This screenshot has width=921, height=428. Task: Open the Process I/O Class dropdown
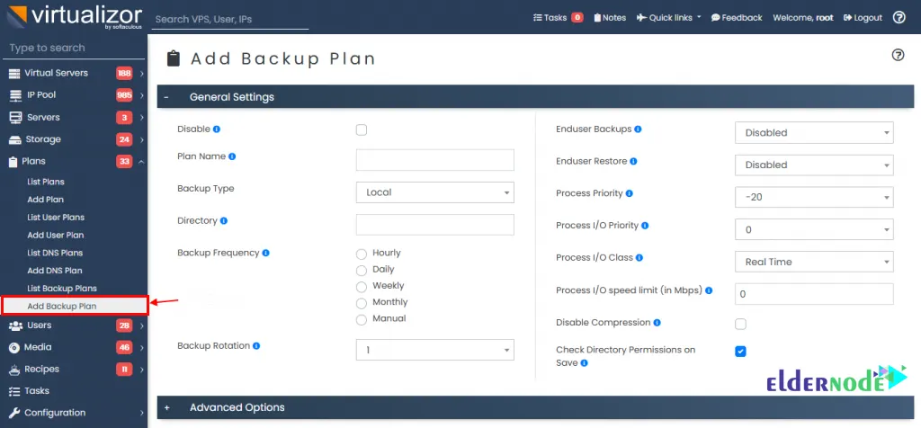(x=814, y=262)
